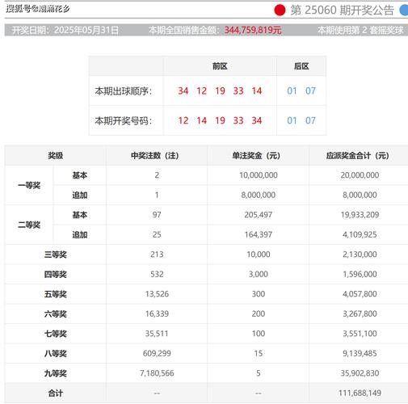Image resolution: width=408 pixels, height=404 pixels.
Task: Click blue number 07 in 开奖号码 row
Action: pos(310,120)
